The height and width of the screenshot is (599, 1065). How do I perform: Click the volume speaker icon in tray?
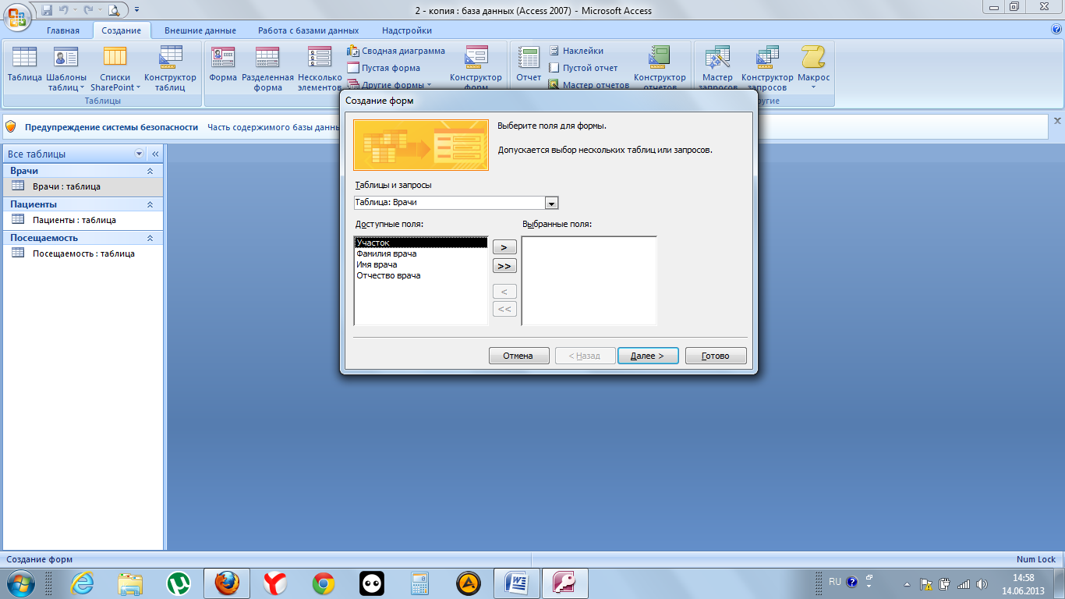[x=981, y=583]
